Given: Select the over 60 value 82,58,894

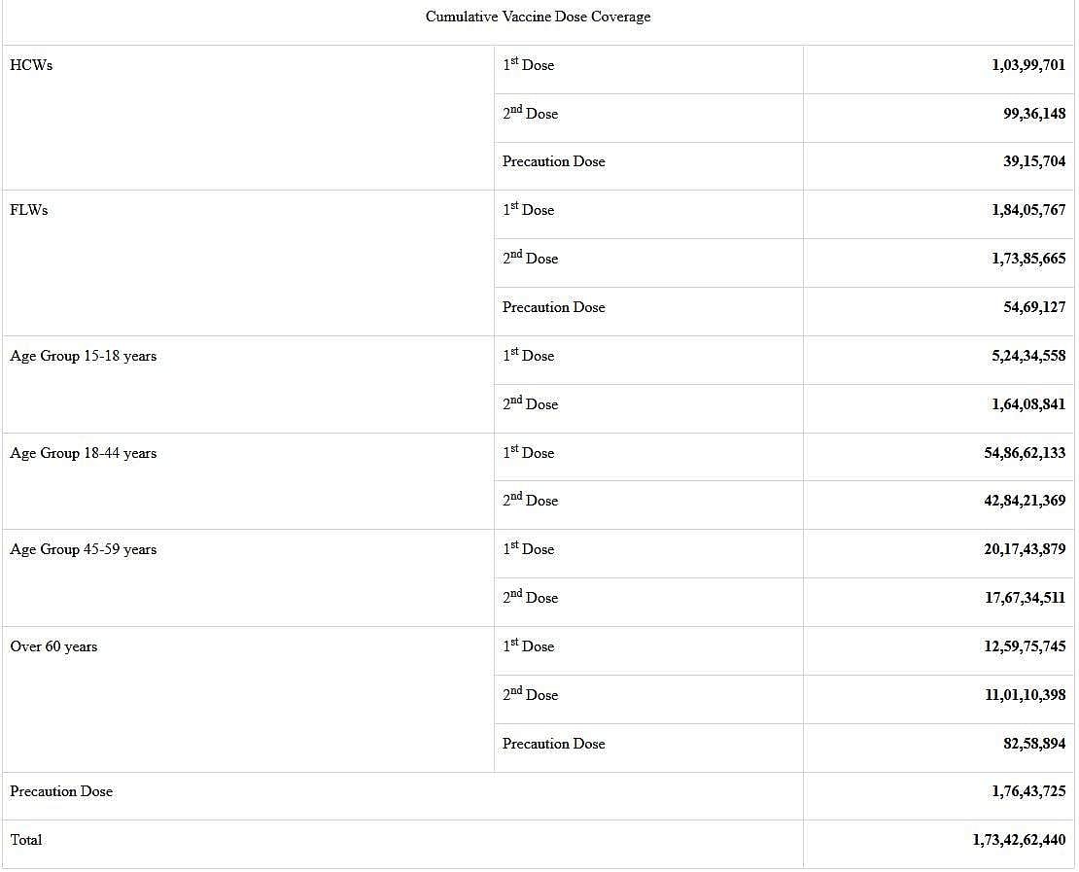Looking at the screenshot, I should [1034, 744].
